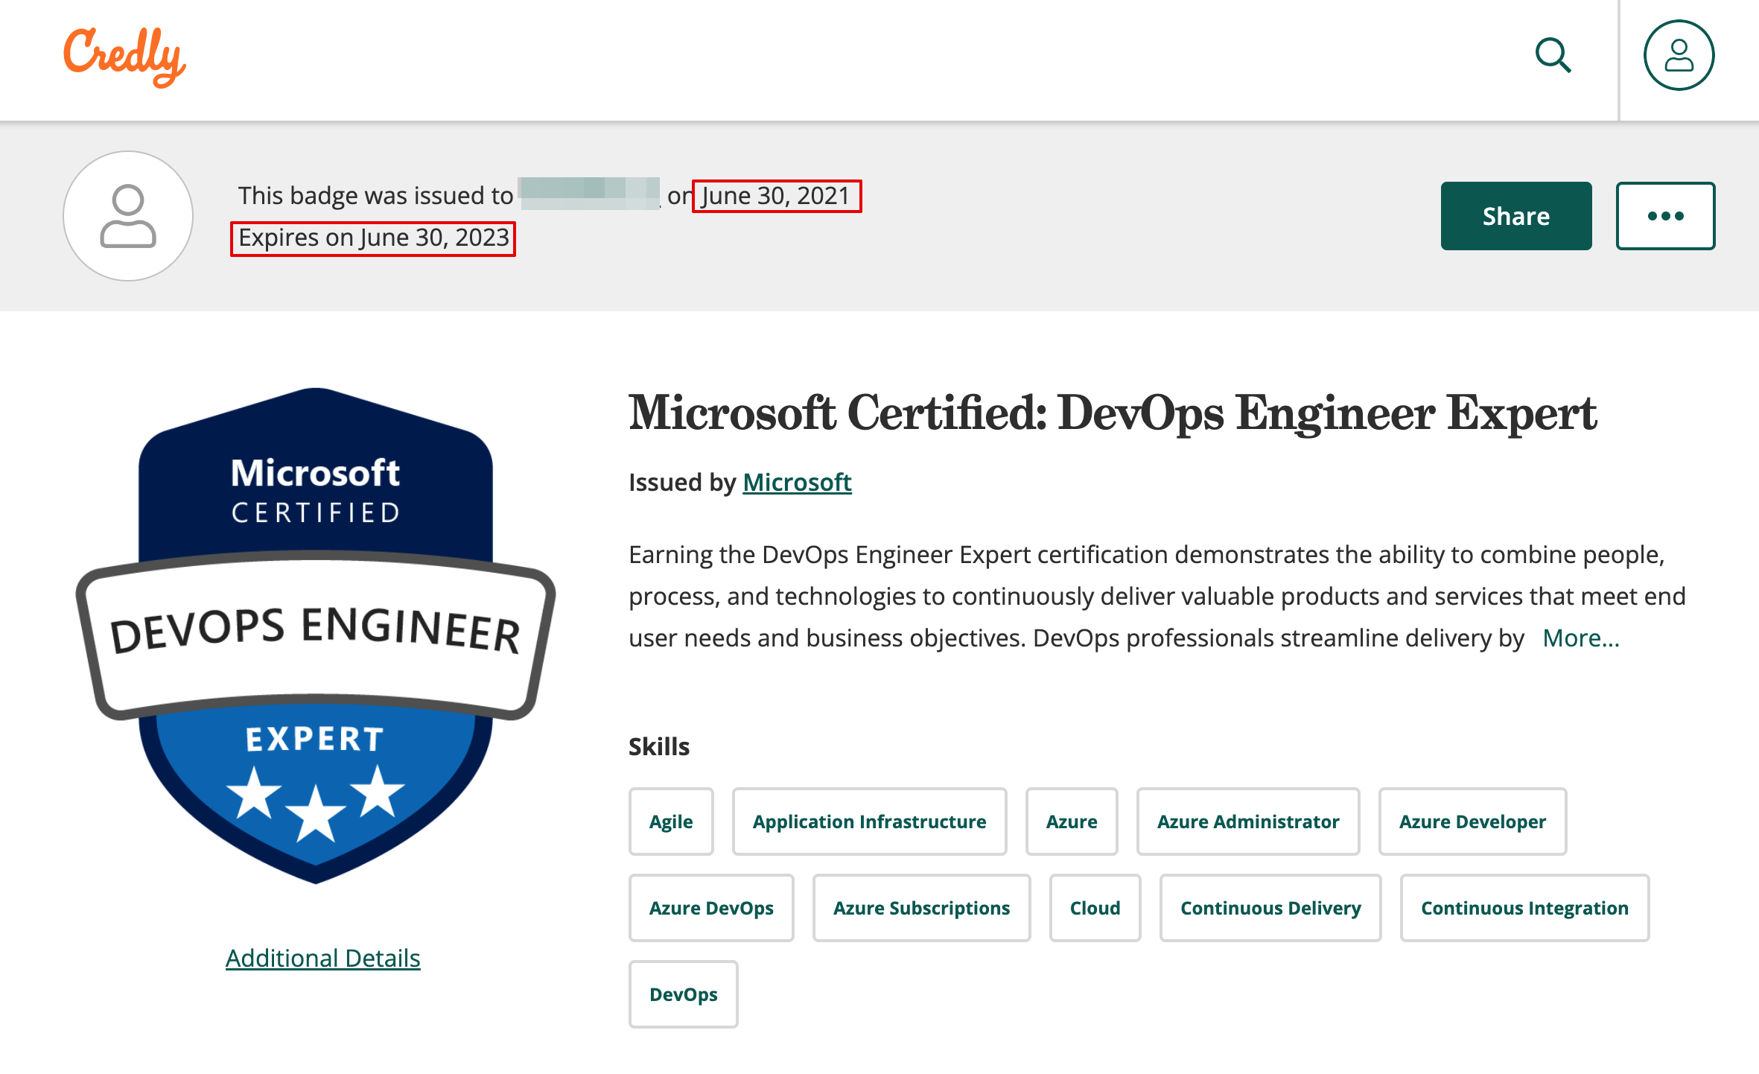This screenshot has width=1759, height=1074.
Task: Open the three-dot more options menu
Action: pyautogui.click(x=1665, y=216)
